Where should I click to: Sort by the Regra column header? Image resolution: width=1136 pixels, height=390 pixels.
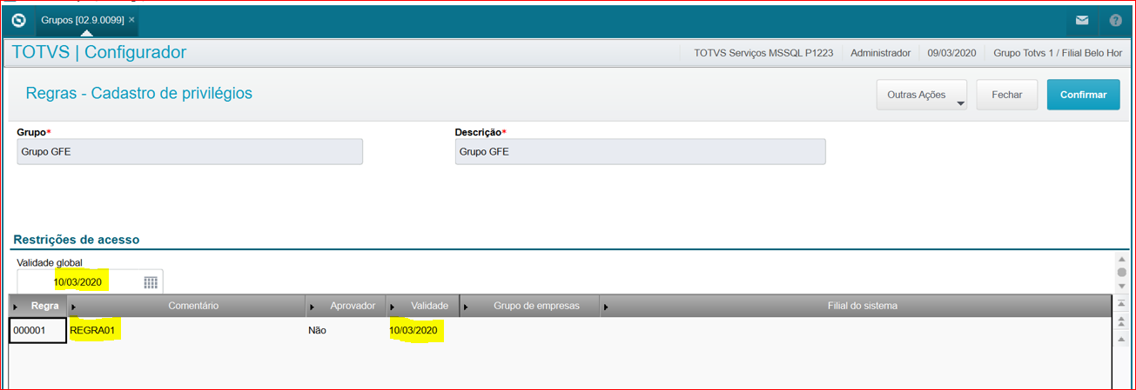37,306
